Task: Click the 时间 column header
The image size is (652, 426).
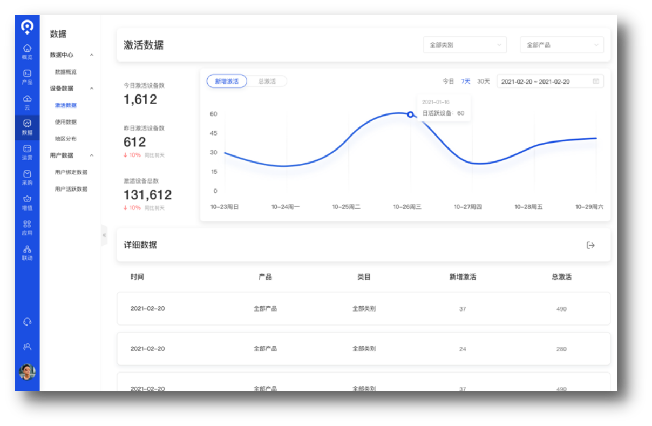Action: [137, 277]
